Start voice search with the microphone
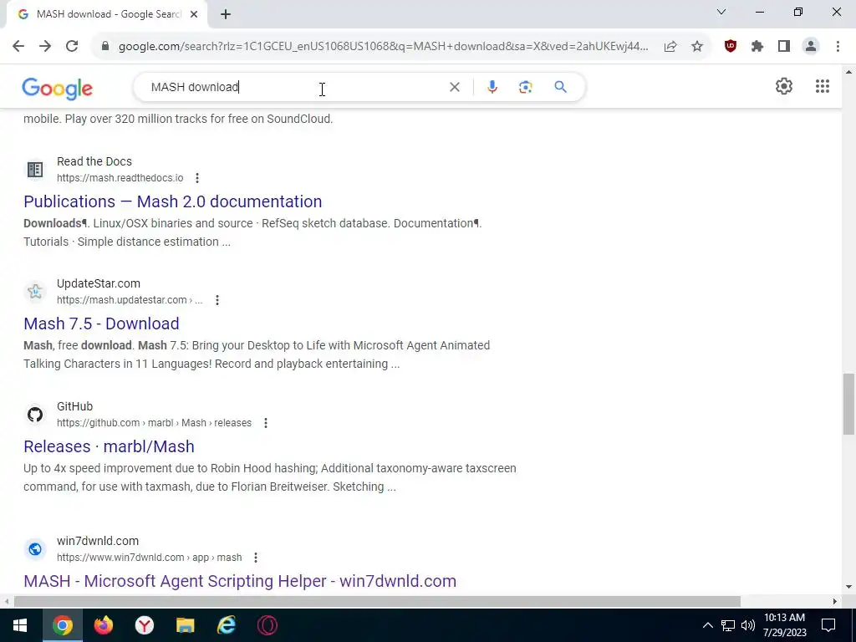The width and height of the screenshot is (856, 642). (x=492, y=87)
